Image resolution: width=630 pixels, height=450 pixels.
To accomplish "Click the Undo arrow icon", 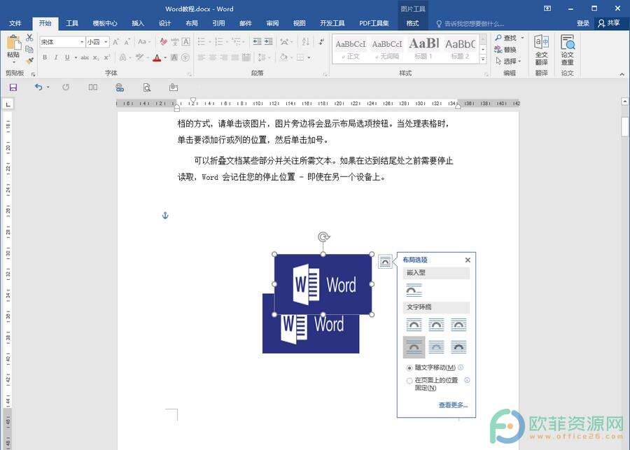I will [38, 87].
